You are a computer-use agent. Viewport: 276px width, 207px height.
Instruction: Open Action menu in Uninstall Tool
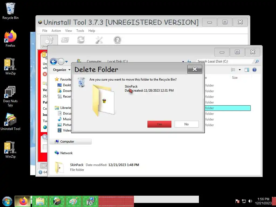(x=56, y=31)
